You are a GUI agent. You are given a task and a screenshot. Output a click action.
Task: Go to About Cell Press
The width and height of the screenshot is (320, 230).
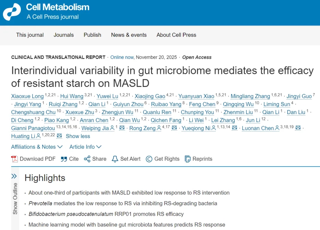(x=176, y=35)
